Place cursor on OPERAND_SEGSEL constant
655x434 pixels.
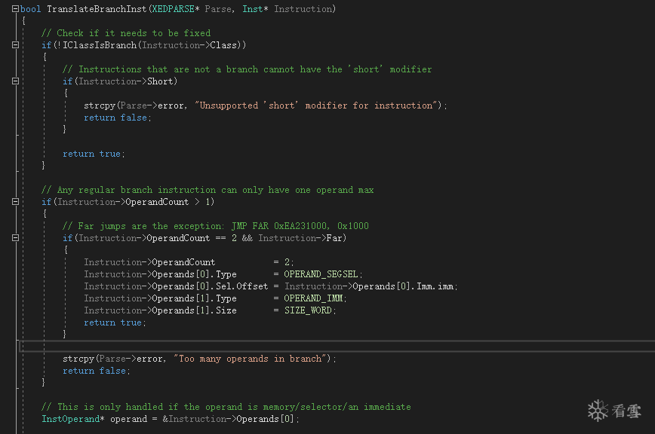coord(323,274)
